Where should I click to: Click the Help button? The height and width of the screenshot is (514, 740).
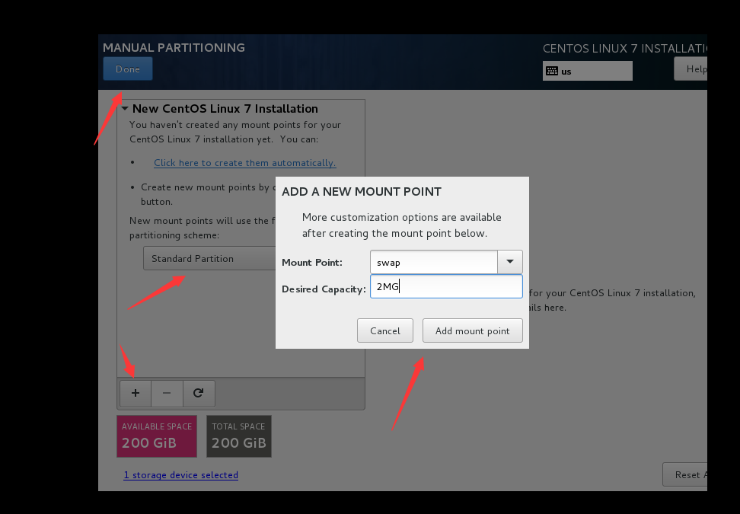tap(691, 69)
